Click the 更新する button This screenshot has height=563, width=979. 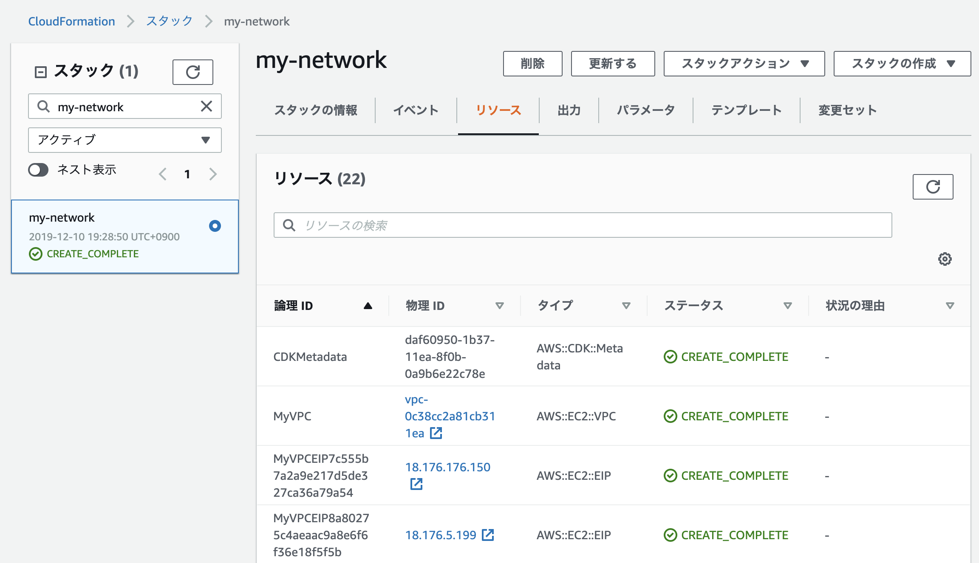pyautogui.click(x=612, y=64)
